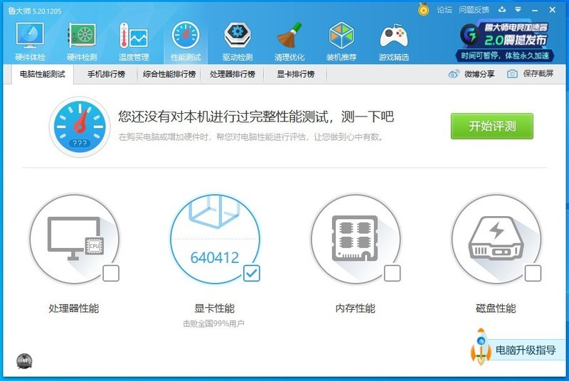Click the 击败全国99%用户 text
This screenshot has height=381, width=569.
click(213, 323)
